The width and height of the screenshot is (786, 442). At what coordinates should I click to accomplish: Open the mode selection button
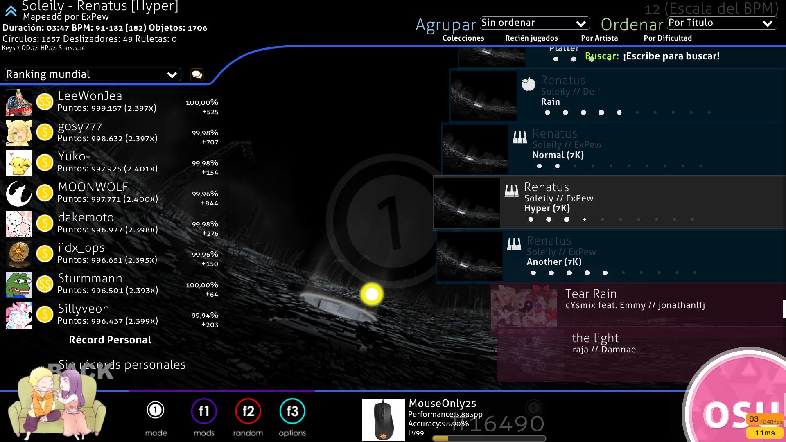coord(156,410)
